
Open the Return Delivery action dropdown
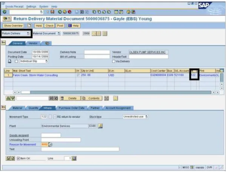tap(28, 33)
